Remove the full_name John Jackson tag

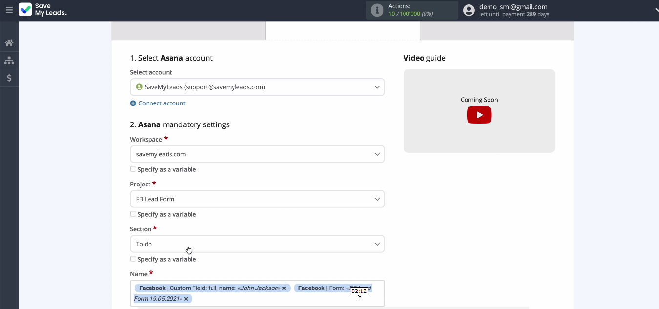[284, 288]
